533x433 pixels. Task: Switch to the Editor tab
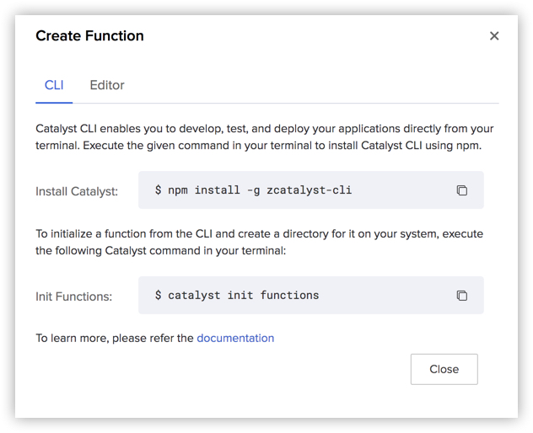tap(107, 85)
